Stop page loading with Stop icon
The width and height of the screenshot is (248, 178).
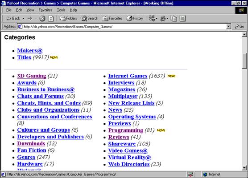[42, 19]
